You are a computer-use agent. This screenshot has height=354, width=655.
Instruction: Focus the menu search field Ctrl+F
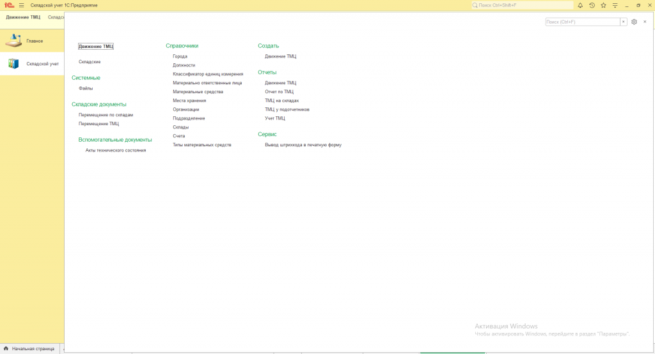582,22
